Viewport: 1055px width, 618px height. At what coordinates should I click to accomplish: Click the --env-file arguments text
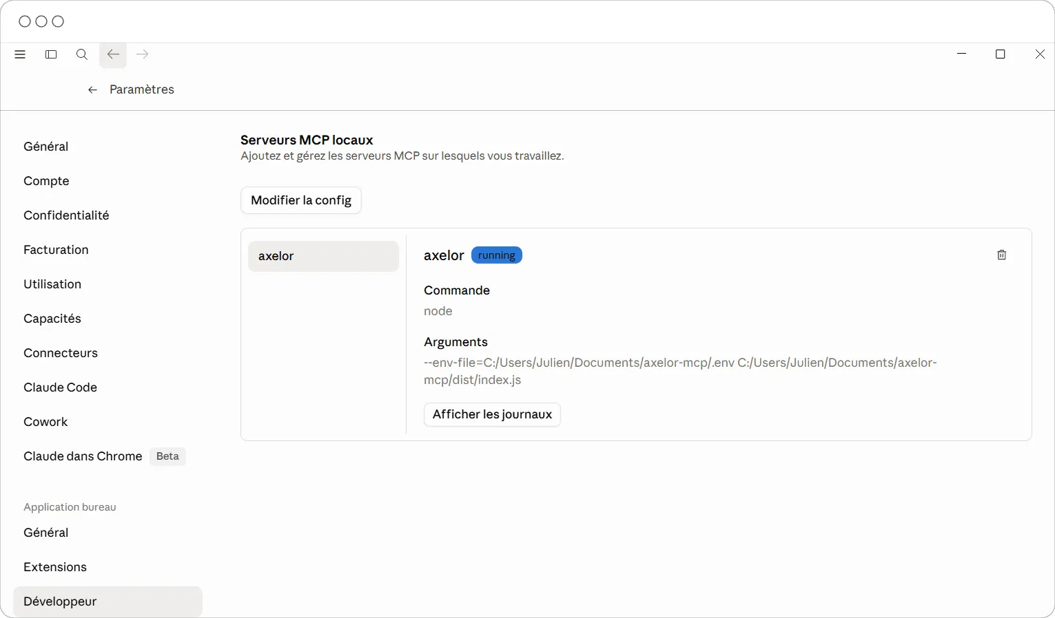coord(680,371)
